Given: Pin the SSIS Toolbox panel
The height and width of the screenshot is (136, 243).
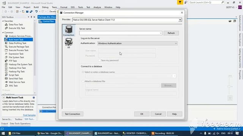Looking at the screenshot, I should (31, 17).
